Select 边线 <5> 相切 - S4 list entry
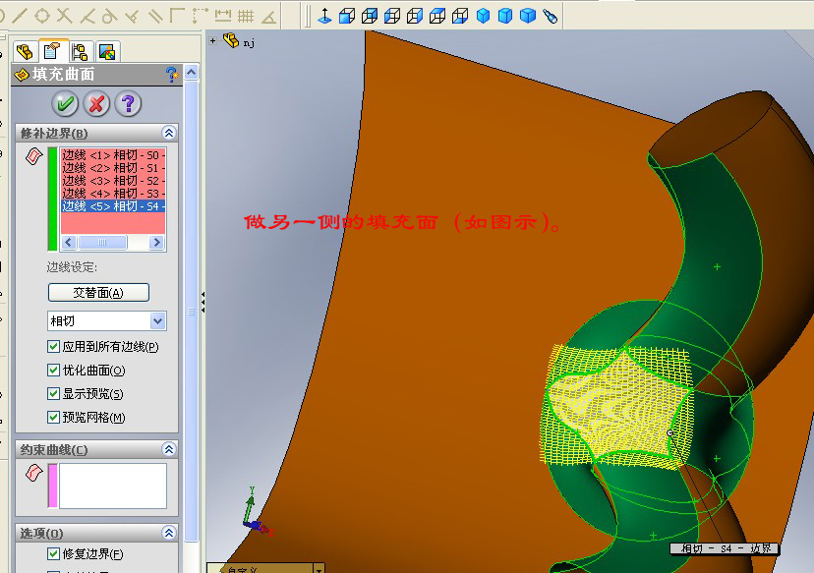Viewport: 814px width, 573px height. coord(113,206)
